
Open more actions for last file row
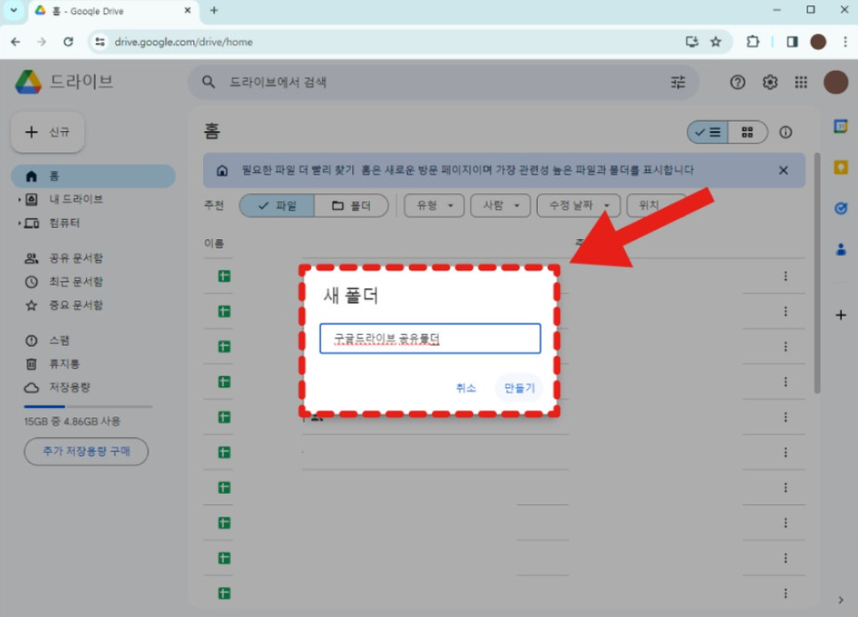tap(785, 593)
